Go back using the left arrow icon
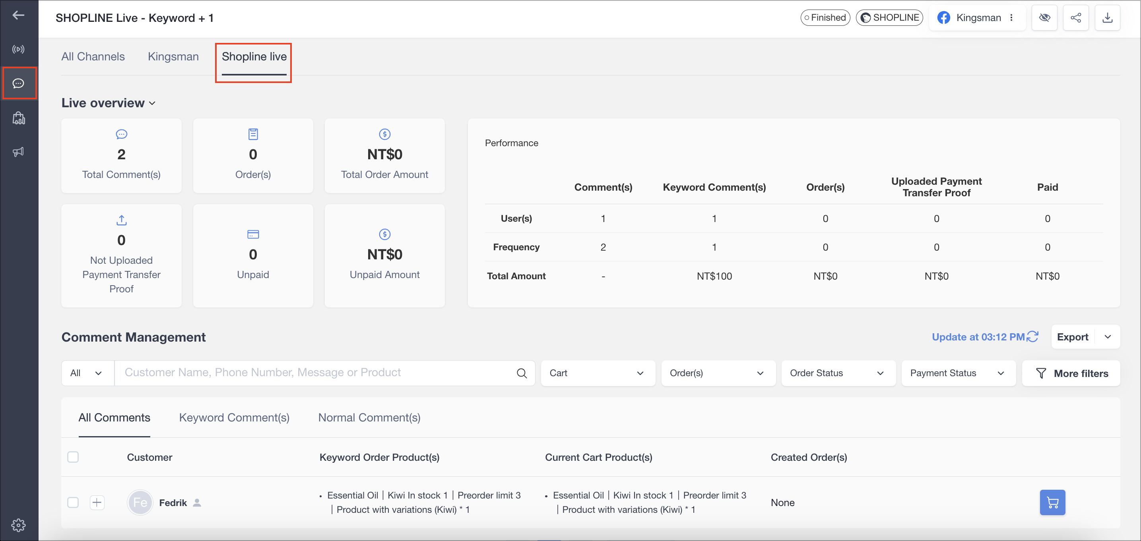1141x541 pixels. 18,15
